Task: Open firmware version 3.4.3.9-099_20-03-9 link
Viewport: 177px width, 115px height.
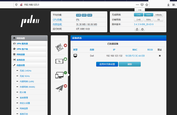Action: click(x=144, y=24)
